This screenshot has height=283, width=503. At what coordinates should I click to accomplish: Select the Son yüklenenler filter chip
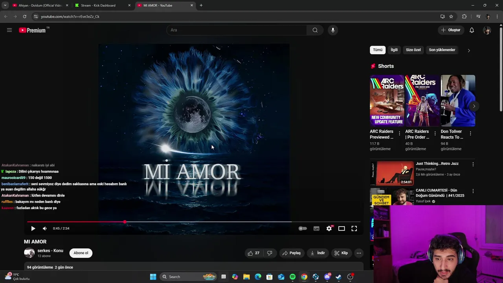(442, 50)
